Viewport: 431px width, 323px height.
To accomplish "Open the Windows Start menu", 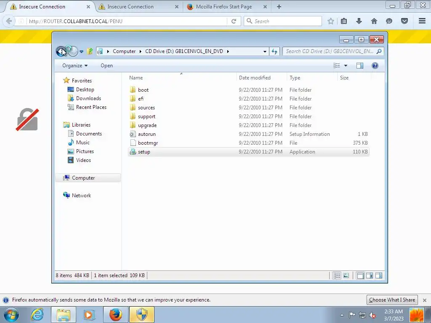I will pyautogui.click(x=11, y=315).
